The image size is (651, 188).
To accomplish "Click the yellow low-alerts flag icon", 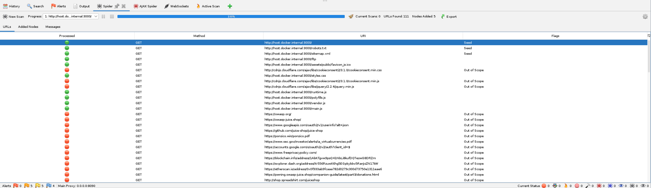I will click(x=38, y=186).
